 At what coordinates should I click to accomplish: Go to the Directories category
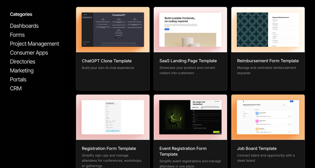(x=23, y=61)
